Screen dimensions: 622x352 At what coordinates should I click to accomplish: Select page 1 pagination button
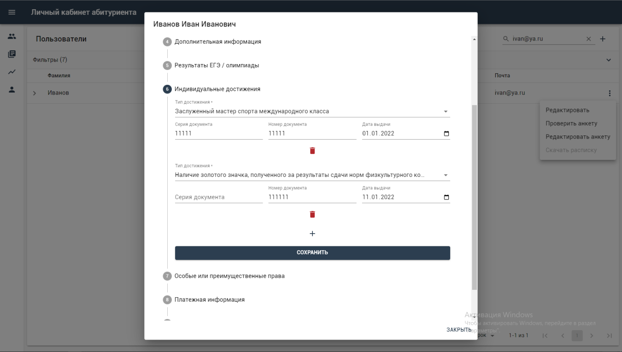coord(577,336)
